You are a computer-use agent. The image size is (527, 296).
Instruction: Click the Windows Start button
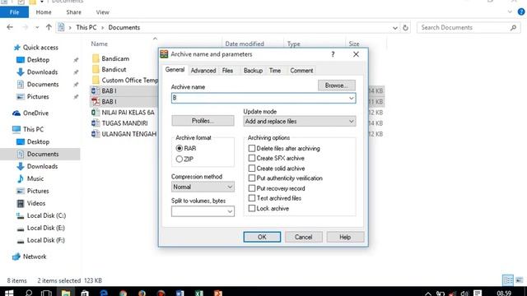[x=9, y=293]
